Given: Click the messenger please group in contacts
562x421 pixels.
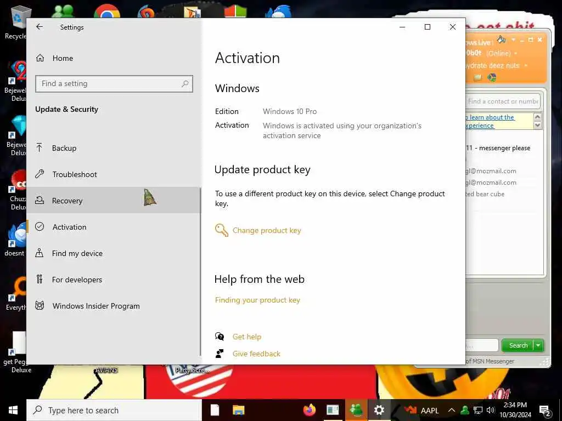Looking at the screenshot, I should tap(498, 148).
